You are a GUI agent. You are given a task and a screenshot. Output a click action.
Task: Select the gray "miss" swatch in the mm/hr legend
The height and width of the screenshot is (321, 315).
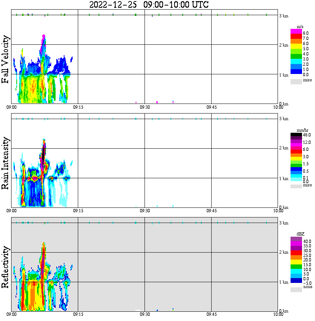(x=296, y=186)
